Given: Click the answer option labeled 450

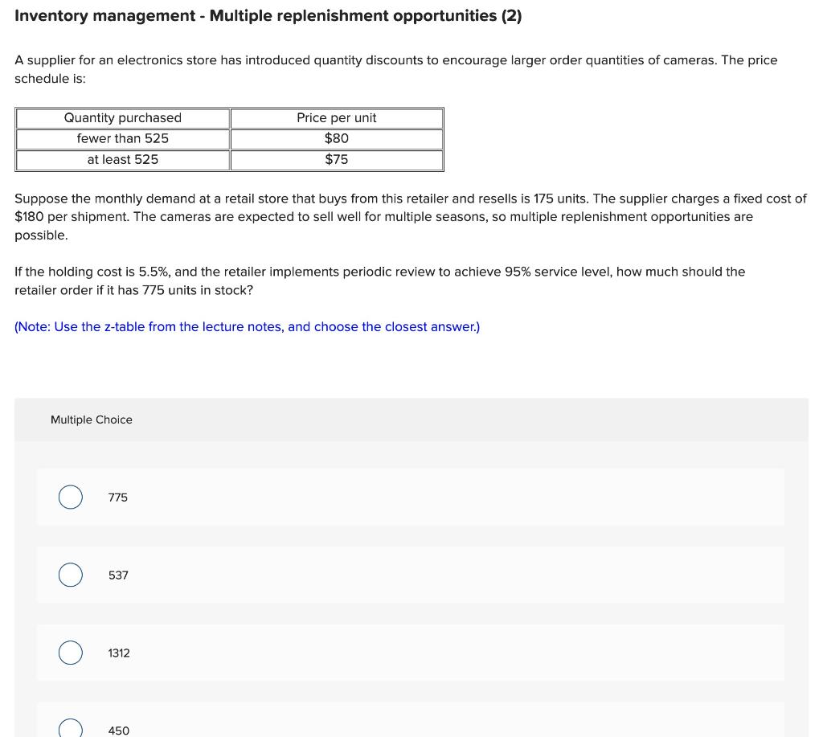Looking at the screenshot, I should pyautogui.click(x=118, y=730).
